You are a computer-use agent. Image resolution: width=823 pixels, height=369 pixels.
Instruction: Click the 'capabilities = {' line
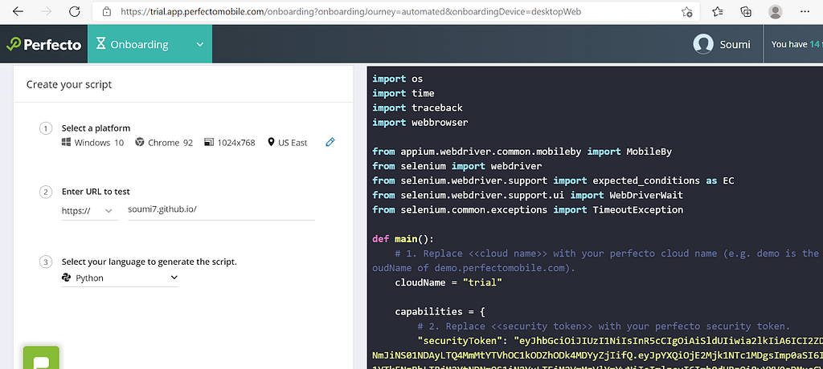pos(440,312)
